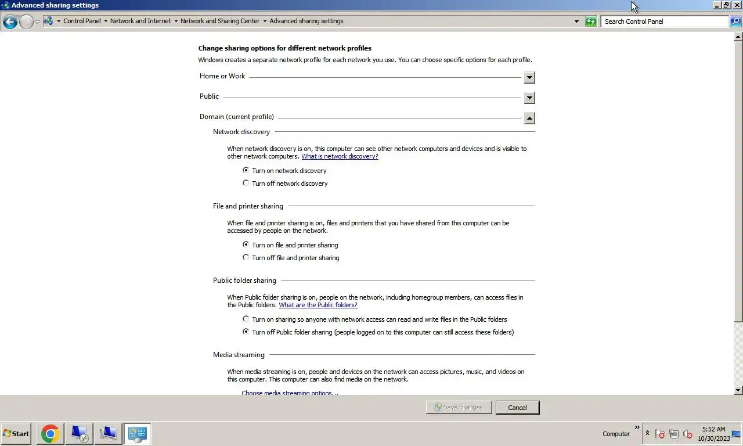Screen dimensions: 743x446
Task: Open Action Center flag icon in tray
Action: 660,434
